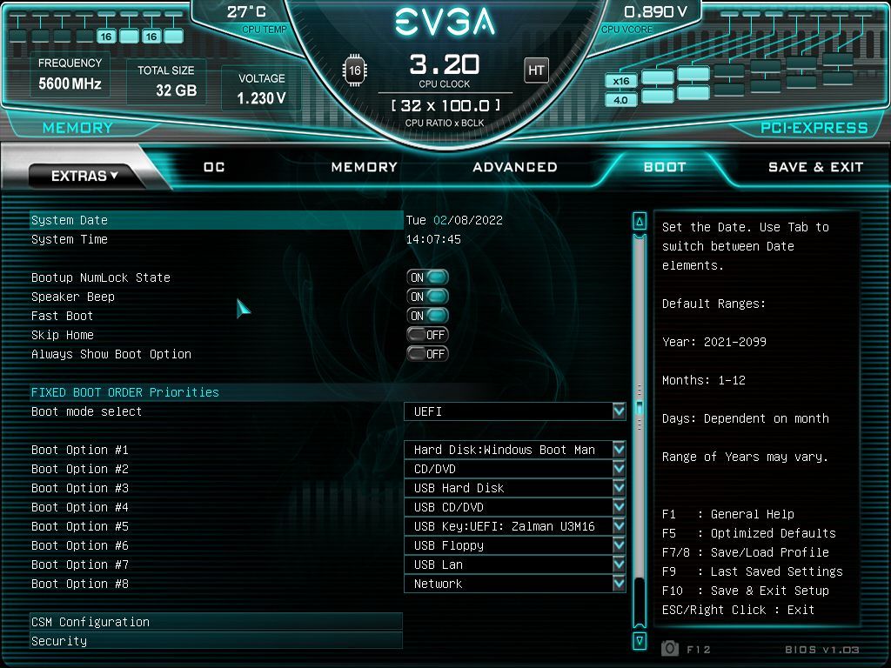This screenshot has height=668, width=891.
Task: Select the System Date row
Action: 216,220
